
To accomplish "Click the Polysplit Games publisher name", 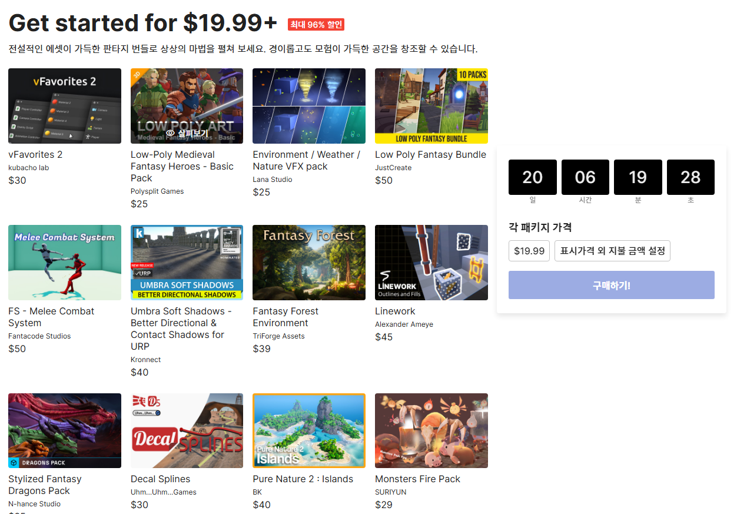I will [157, 191].
